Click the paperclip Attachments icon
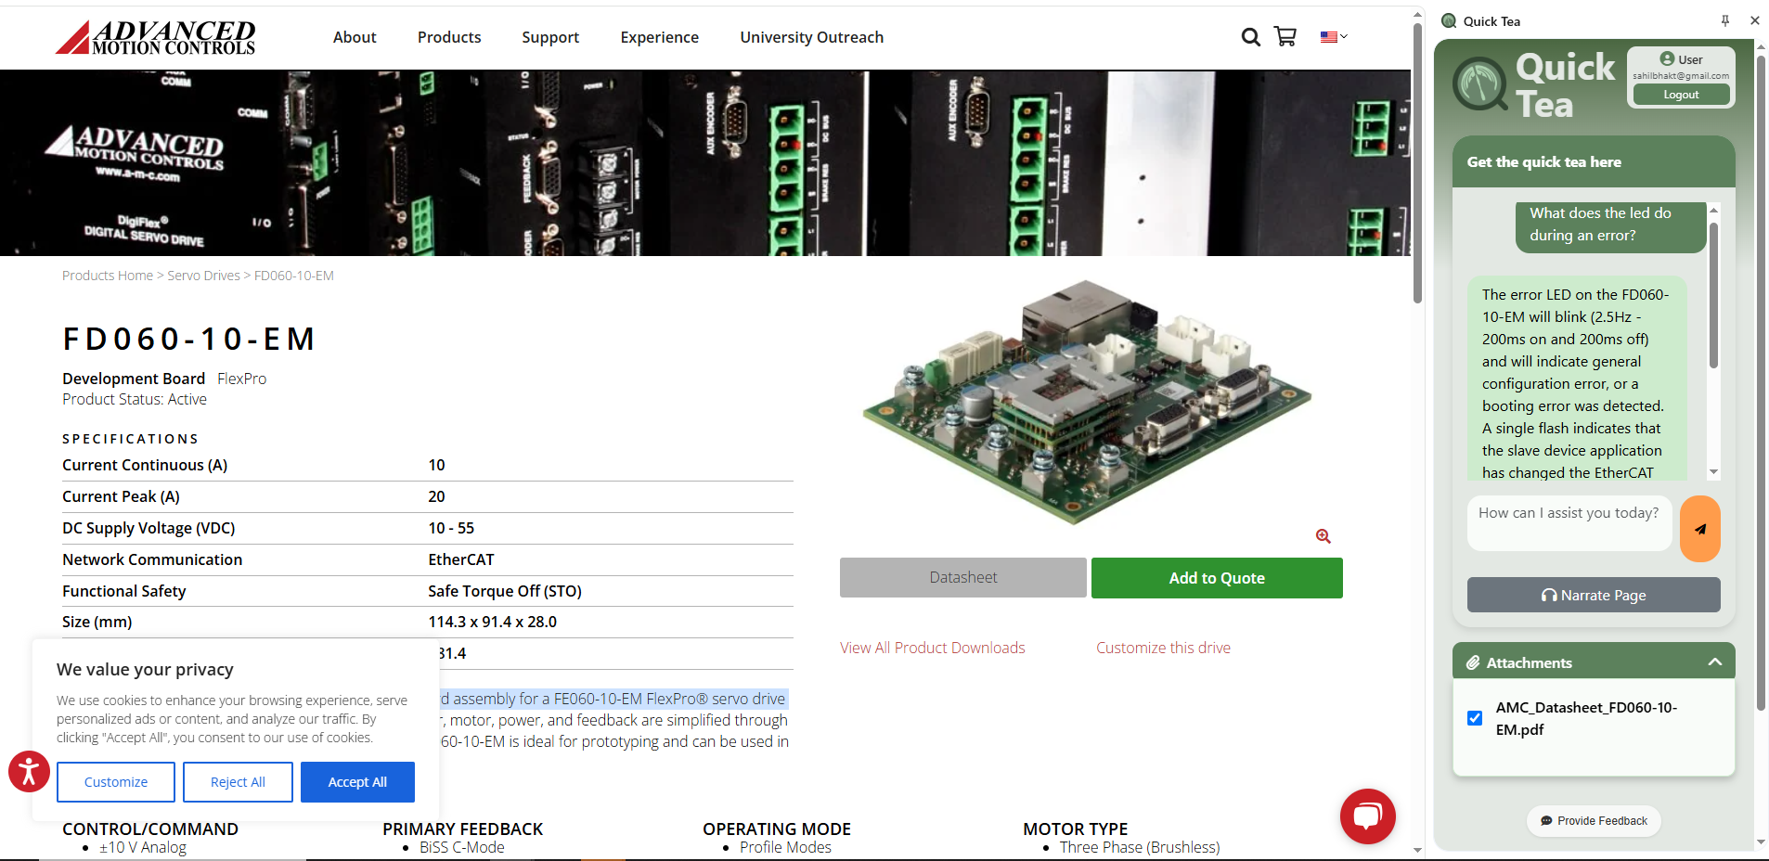This screenshot has width=1769, height=861. tap(1473, 662)
